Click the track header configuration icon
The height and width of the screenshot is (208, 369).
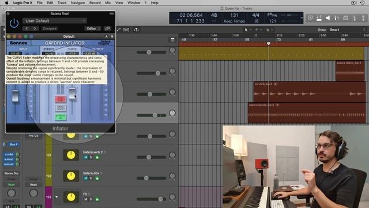coord(172,40)
